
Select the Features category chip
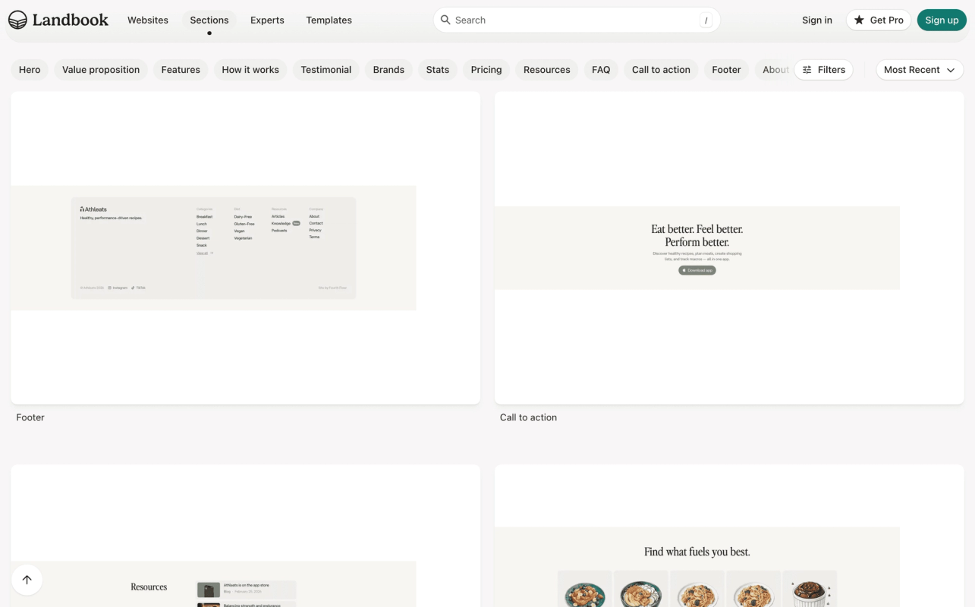181,70
